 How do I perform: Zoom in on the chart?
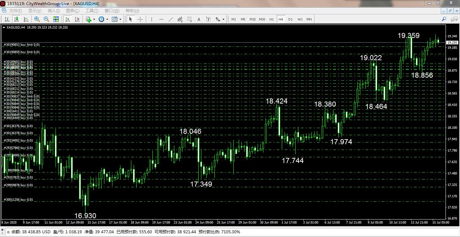(x=37, y=19)
